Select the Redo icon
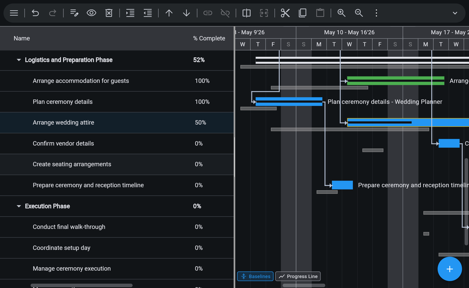 click(53, 13)
